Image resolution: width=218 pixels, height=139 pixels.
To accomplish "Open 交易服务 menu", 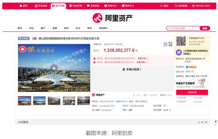I will click(93, 6).
